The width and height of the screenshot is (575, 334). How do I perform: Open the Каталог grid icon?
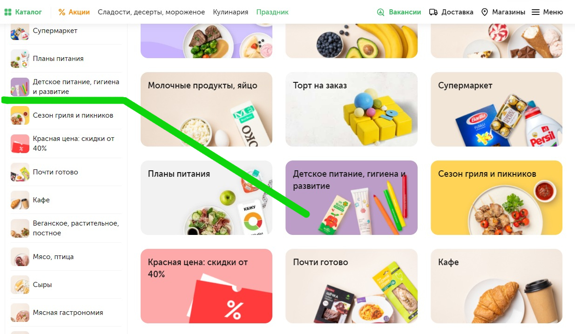8,12
